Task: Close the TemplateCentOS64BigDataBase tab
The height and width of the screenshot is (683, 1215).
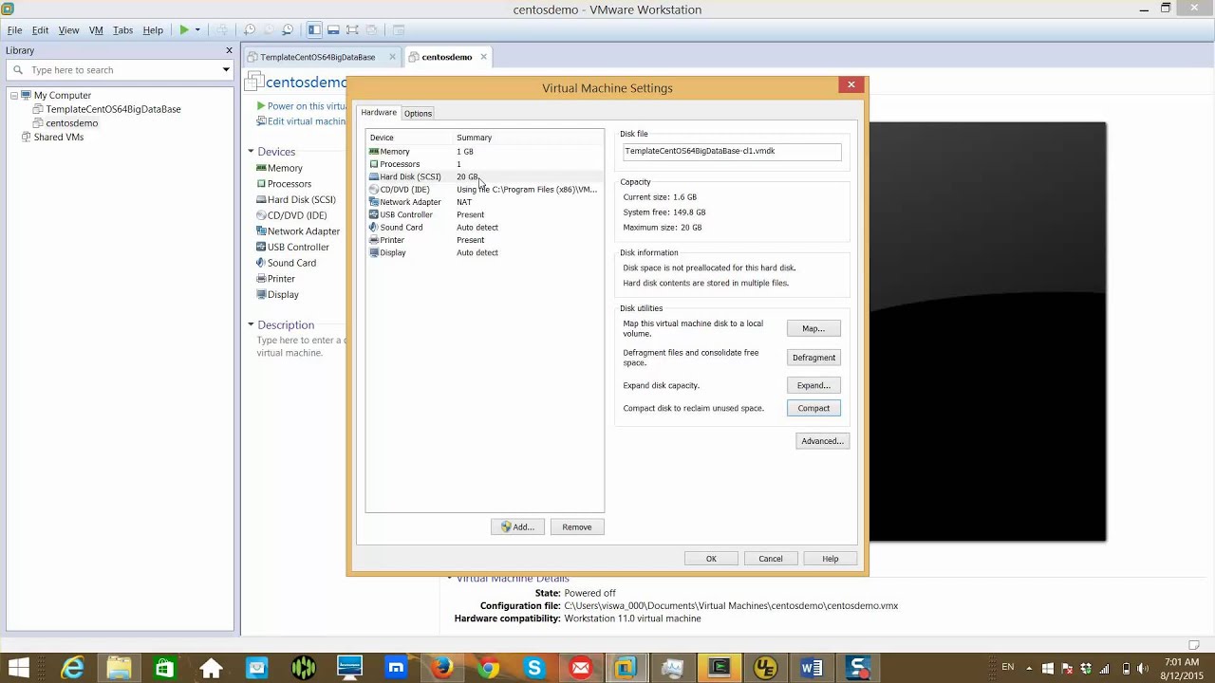Action: pyautogui.click(x=392, y=57)
